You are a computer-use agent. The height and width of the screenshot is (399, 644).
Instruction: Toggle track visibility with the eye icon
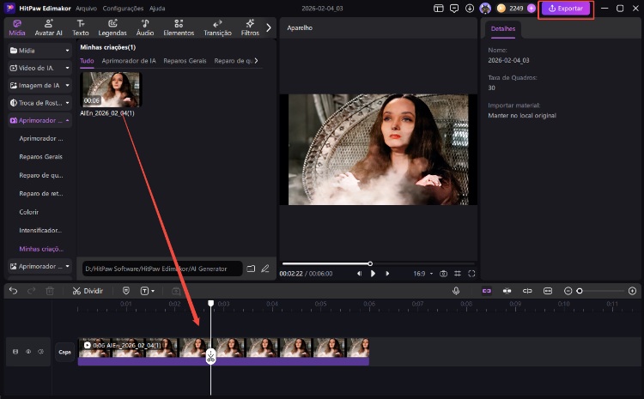tap(28, 352)
